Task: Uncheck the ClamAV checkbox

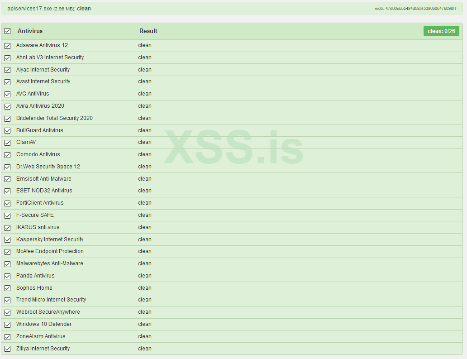Action: (x=7, y=143)
